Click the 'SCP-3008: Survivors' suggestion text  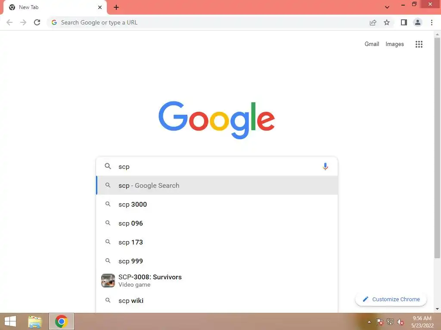click(x=150, y=277)
